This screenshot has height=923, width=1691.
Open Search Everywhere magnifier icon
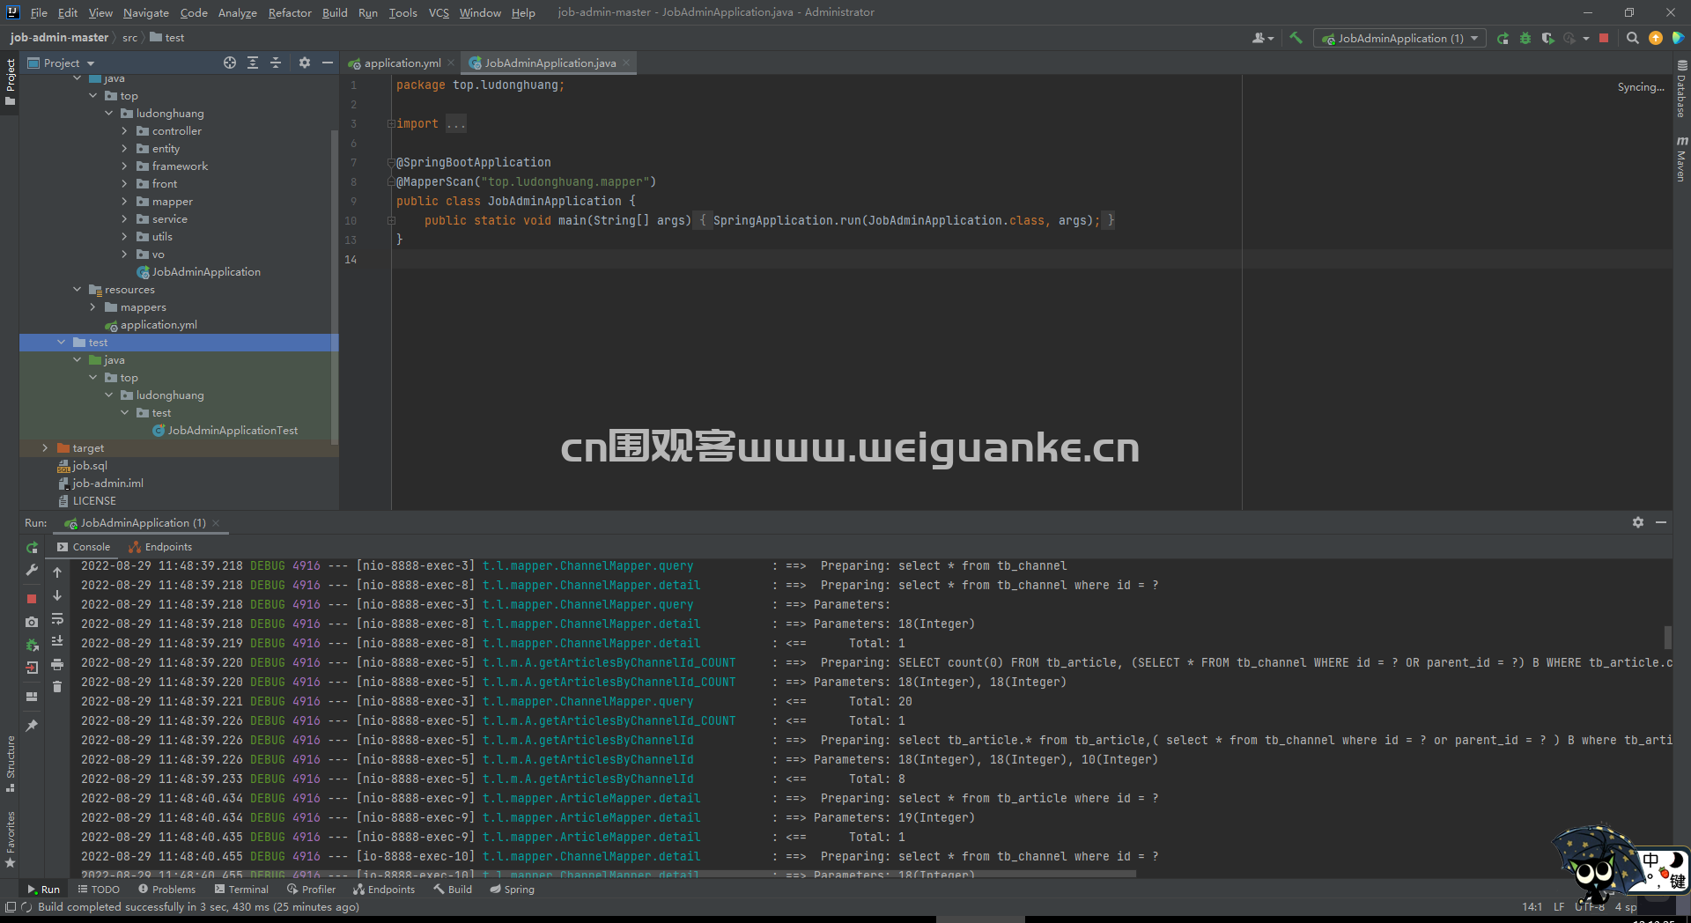1632,38
